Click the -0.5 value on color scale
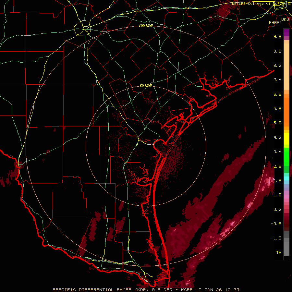 pyautogui.click(x=276, y=224)
